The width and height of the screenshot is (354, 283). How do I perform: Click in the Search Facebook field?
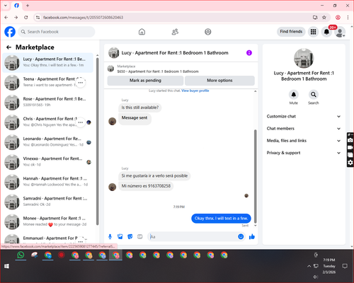(x=57, y=32)
